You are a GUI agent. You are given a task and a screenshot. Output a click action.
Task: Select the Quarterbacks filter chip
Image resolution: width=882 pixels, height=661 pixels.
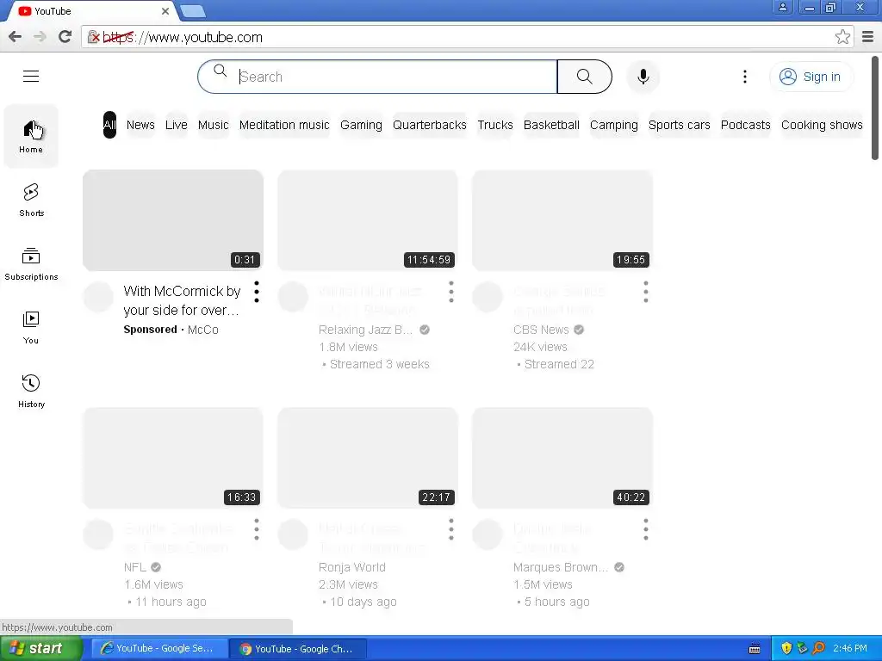click(x=430, y=125)
